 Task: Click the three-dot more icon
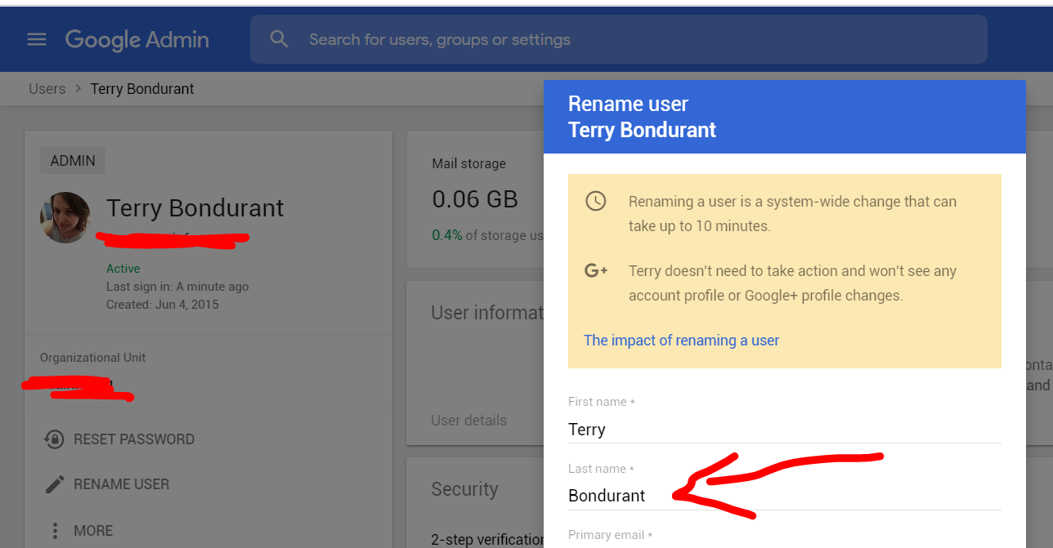pyautogui.click(x=55, y=531)
